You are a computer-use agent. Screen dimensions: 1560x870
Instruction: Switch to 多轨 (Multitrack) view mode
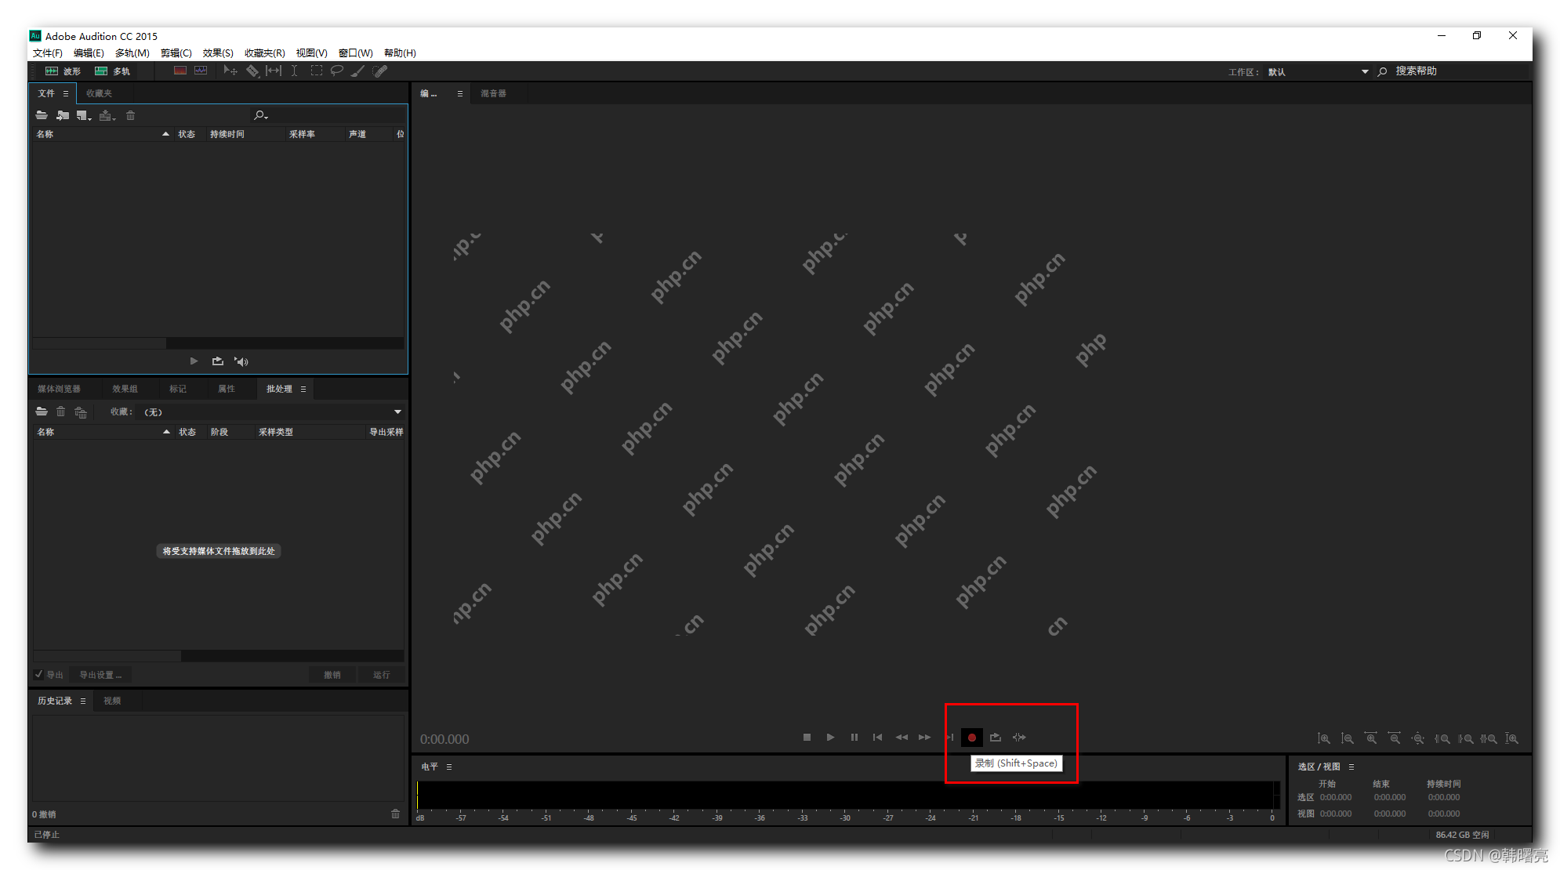(x=116, y=71)
